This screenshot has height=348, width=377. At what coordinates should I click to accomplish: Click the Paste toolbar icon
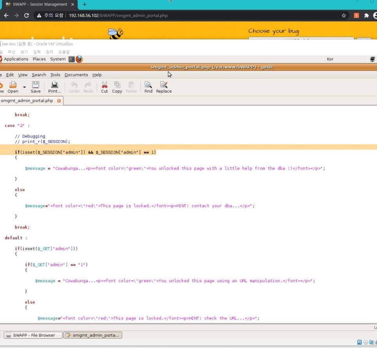131,87
